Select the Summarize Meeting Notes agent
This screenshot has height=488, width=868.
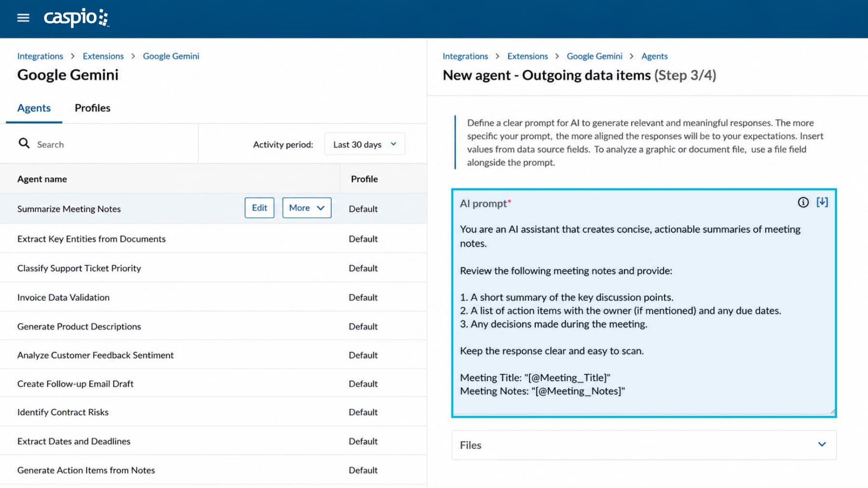69,209
